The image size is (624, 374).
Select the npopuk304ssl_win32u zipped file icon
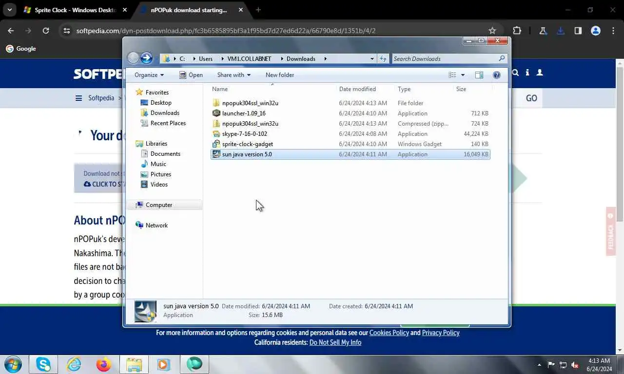[x=216, y=124]
